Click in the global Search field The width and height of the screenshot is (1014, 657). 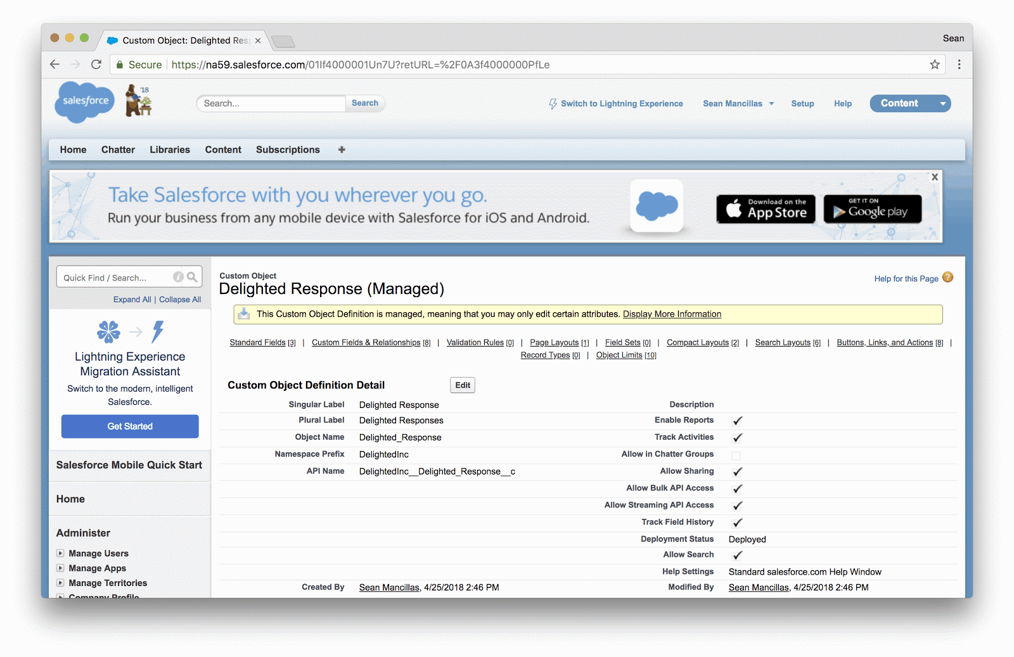(x=271, y=103)
